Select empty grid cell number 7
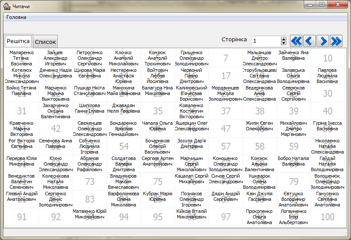Viewport: 351px width, 240px height. coord(226,58)
